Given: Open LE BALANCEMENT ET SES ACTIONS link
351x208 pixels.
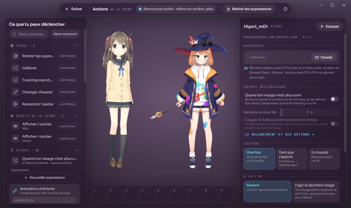Looking at the screenshot, I should [279, 134].
